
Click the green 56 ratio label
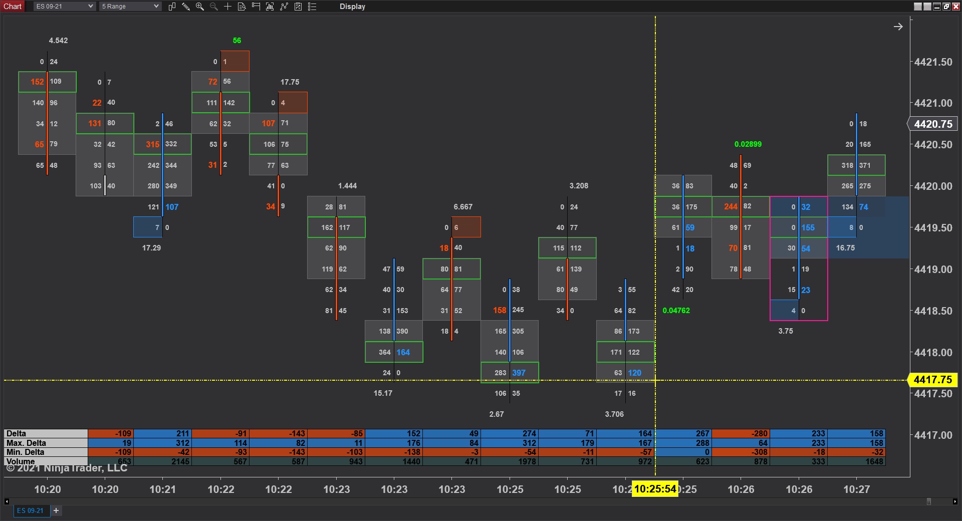click(x=237, y=41)
